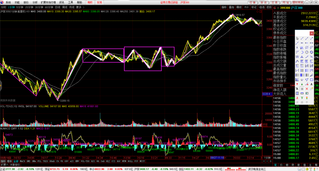This screenshot has height=171, width=319.
Task: Open the 叠加 overlay toolbar button
Action: 232,7
